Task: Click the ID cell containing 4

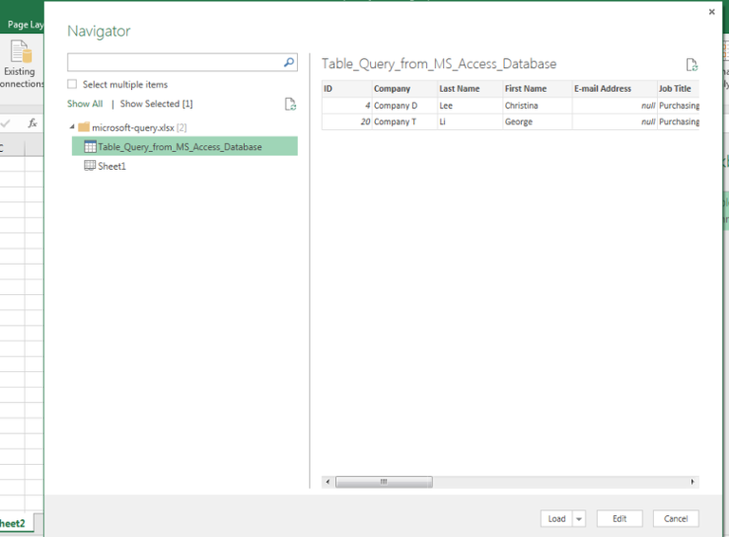Action: coord(346,105)
